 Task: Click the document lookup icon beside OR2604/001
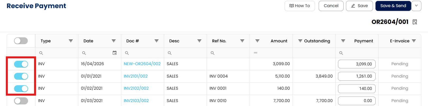coord(415,22)
